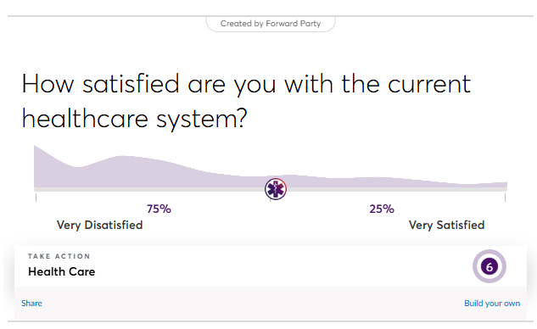Click the healthcare satisfaction question heading

click(246, 101)
